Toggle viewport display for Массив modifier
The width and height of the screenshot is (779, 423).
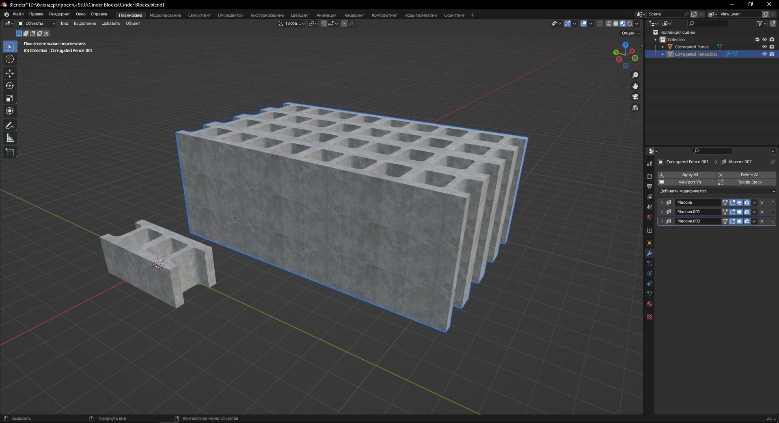(x=740, y=203)
